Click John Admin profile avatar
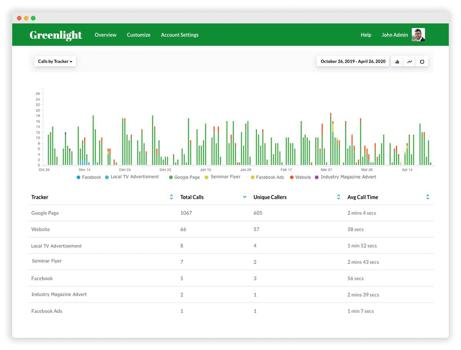The height and width of the screenshot is (350, 461). [x=418, y=35]
